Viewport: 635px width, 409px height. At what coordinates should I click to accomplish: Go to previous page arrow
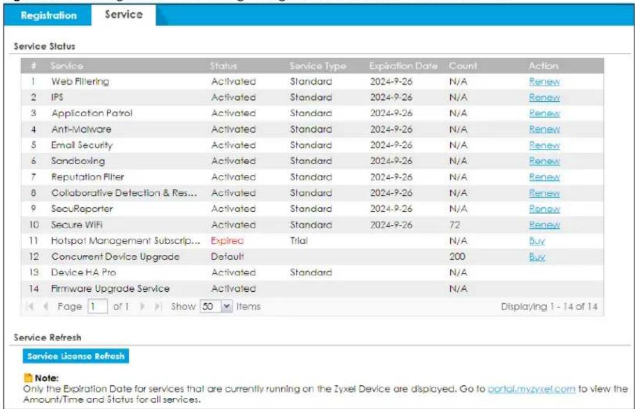(46, 307)
